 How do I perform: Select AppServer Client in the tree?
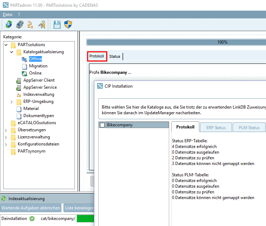tap(39, 80)
